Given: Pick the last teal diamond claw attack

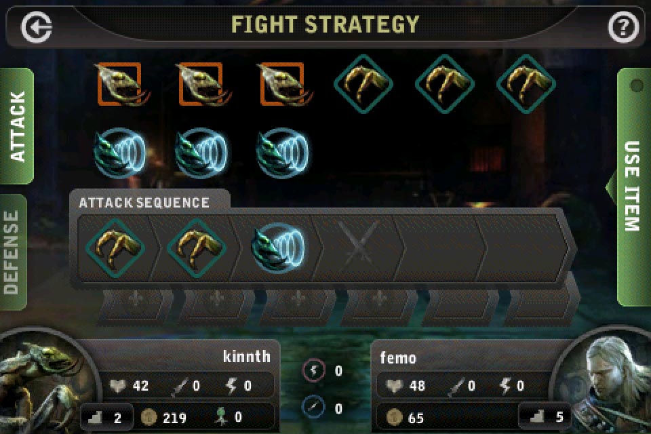Looking at the screenshot, I should [x=526, y=84].
